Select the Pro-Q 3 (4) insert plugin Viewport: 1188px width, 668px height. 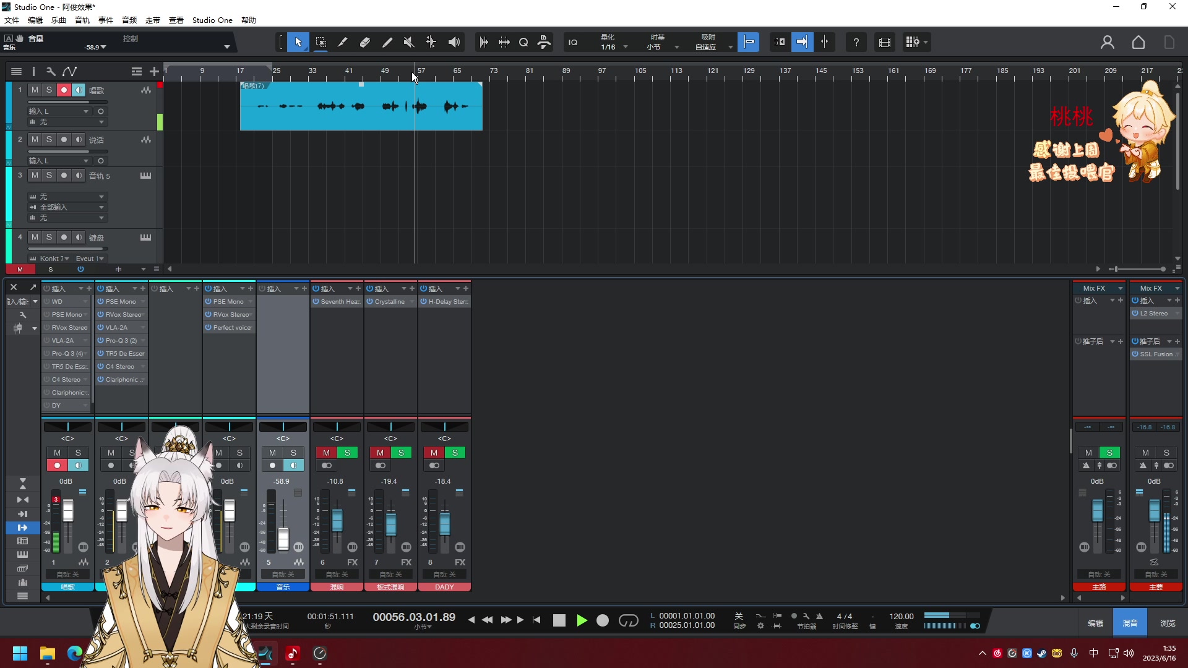67,354
